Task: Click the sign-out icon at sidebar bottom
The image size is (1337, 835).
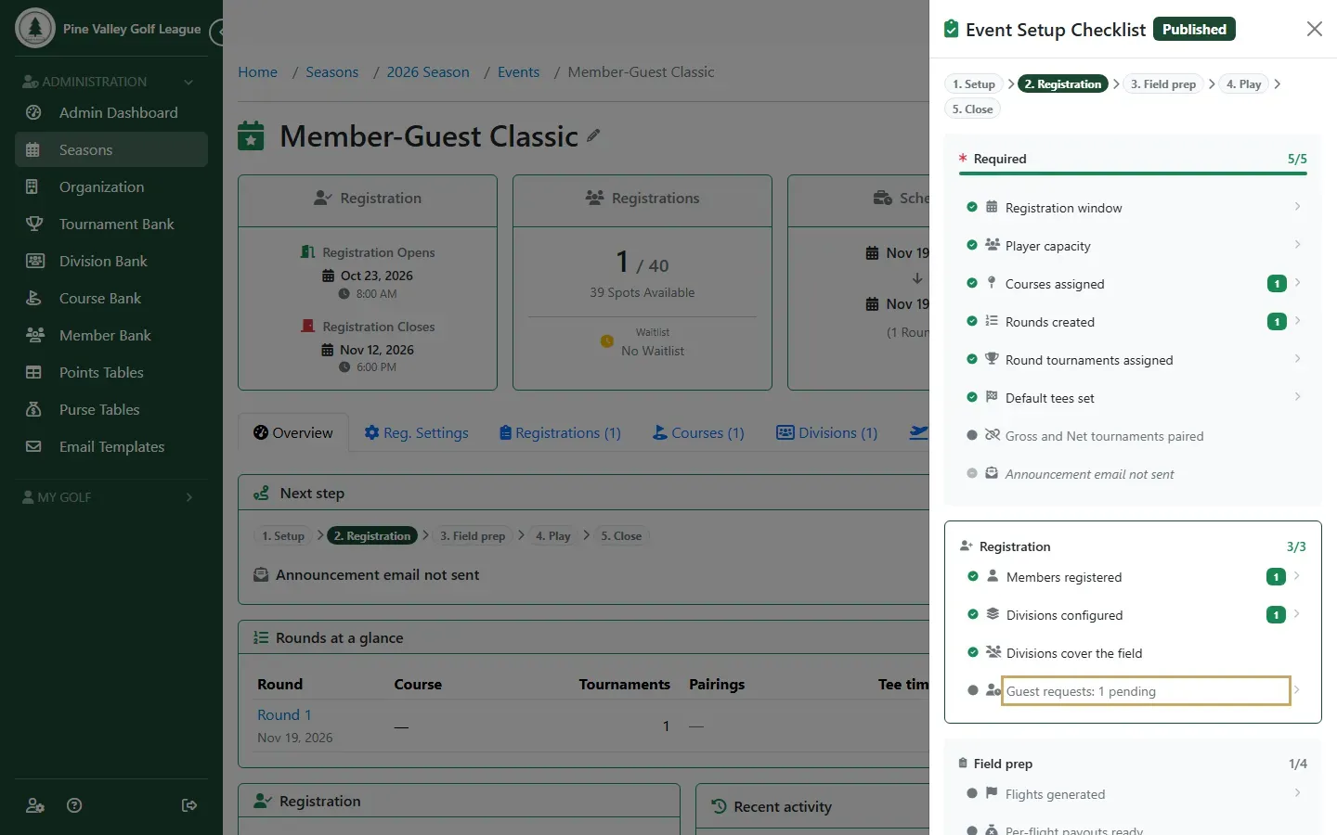Action: pyautogui.click(x=189, y=805)
